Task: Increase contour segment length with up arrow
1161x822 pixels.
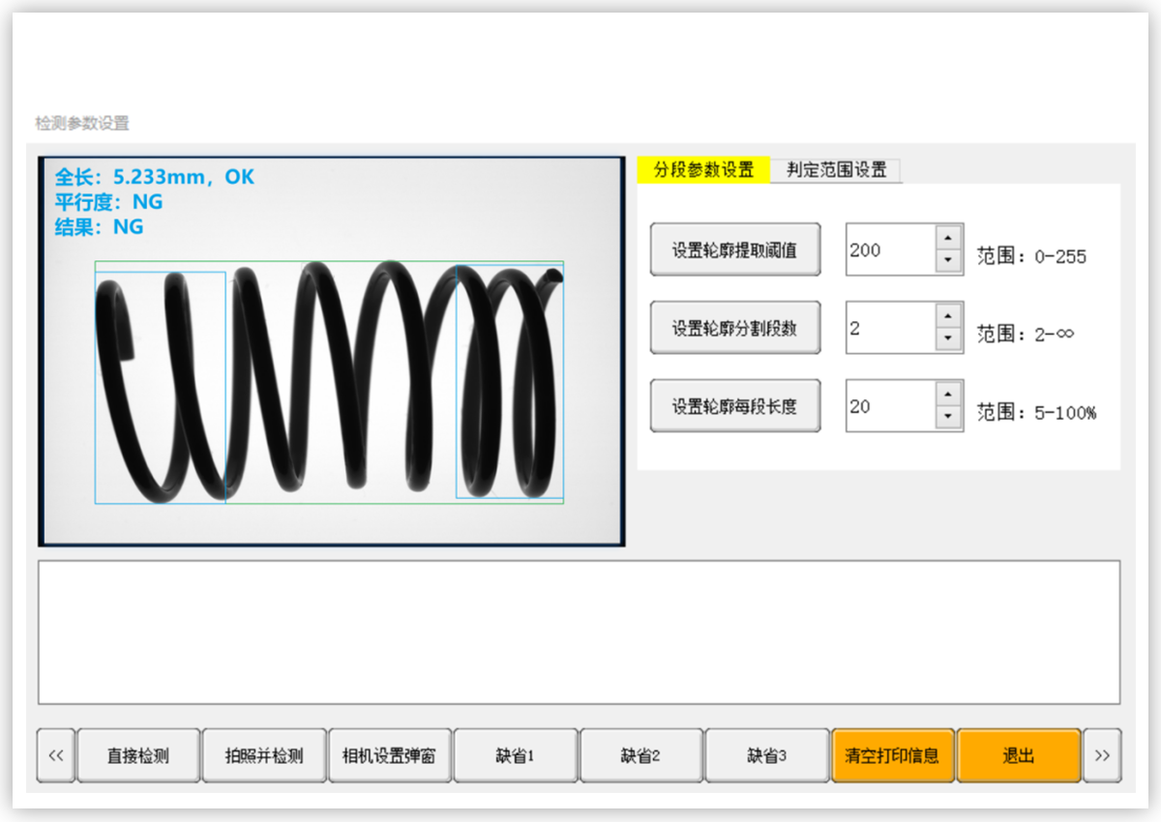Action: (x=948, y=395)
